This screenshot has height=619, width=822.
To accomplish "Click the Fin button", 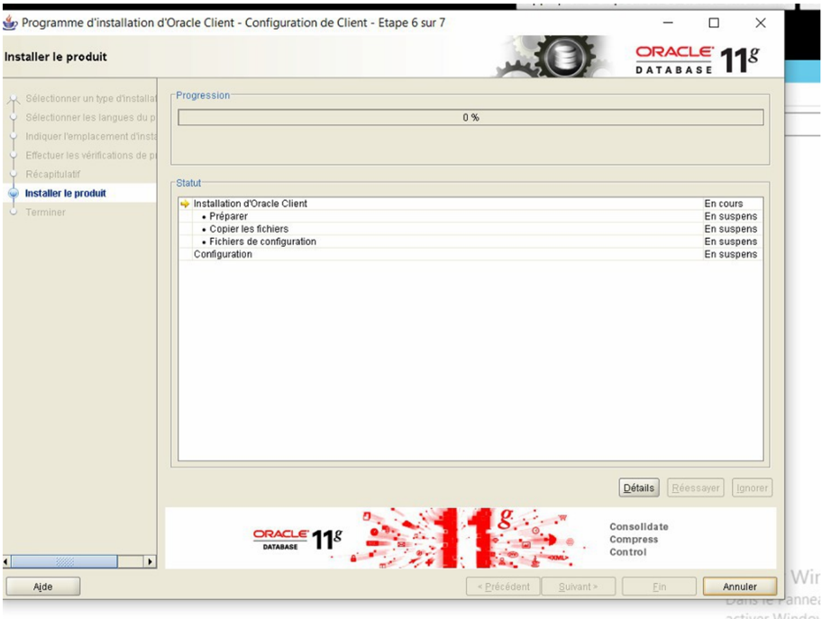I will (x=660, y=587).
